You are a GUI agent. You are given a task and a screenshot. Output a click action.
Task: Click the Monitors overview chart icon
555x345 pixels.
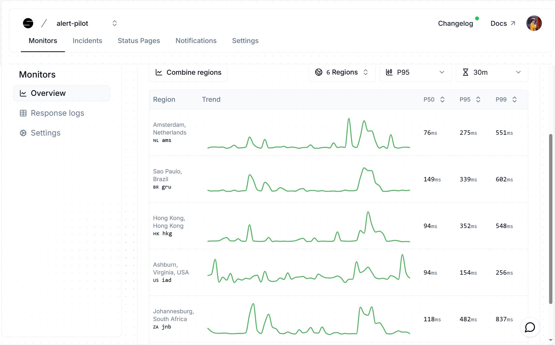point(23,93)
